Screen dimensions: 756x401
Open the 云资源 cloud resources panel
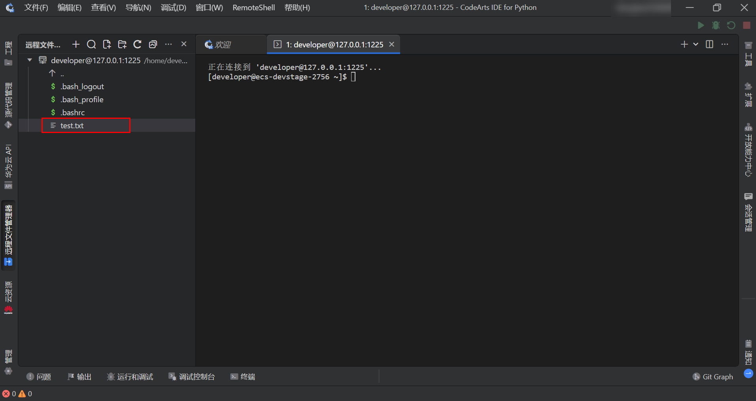point(8,298)
